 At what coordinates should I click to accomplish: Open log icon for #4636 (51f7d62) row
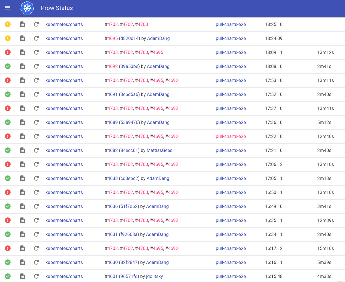[x=23, y=206]
